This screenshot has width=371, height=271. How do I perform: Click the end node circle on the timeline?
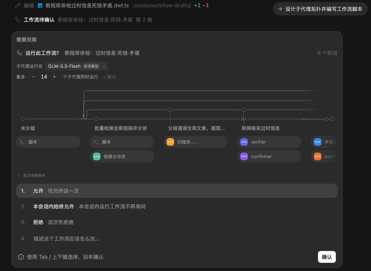point(333,119)
